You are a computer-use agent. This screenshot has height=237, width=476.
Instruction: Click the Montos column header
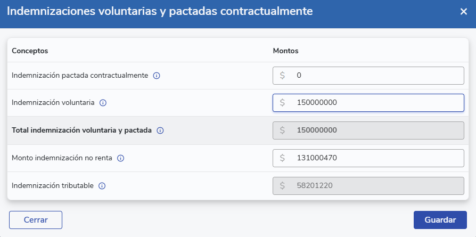pyautogui.click(x=285, y=51)
